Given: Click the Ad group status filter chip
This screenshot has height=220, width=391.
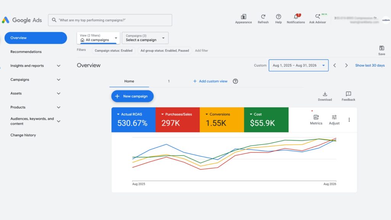Looking at the screenshot, I should 165,50.
